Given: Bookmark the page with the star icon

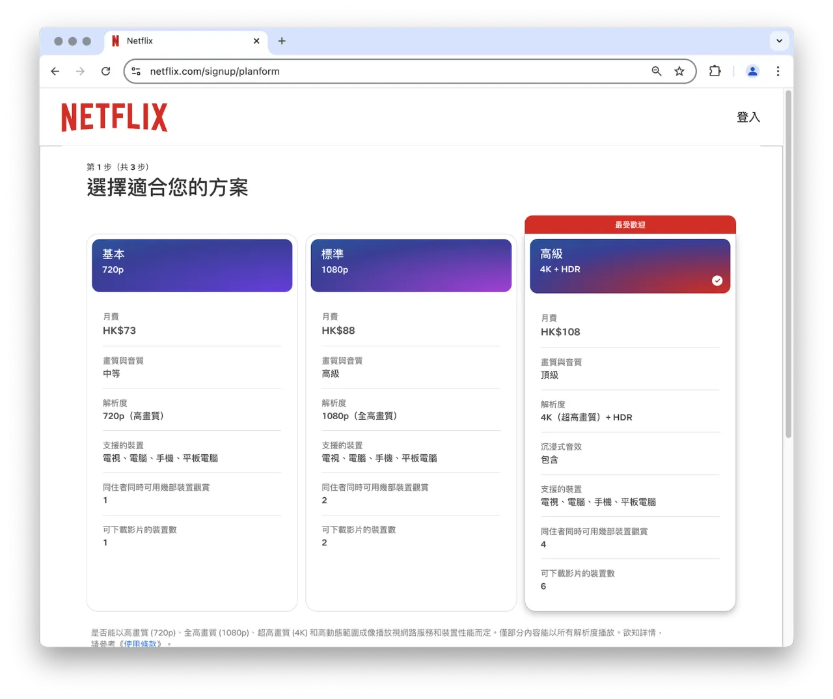Looking at the screenshot, I should coord(679,71).
